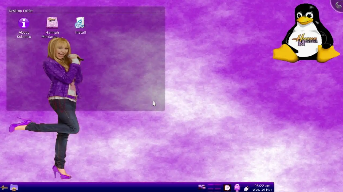The image size is (343, 192).
Task: Click the 'Desktop Folder' title label
Action: 21,11
